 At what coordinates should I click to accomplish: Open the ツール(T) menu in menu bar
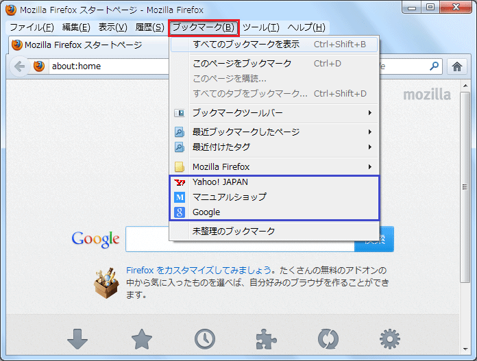point(260,27)
